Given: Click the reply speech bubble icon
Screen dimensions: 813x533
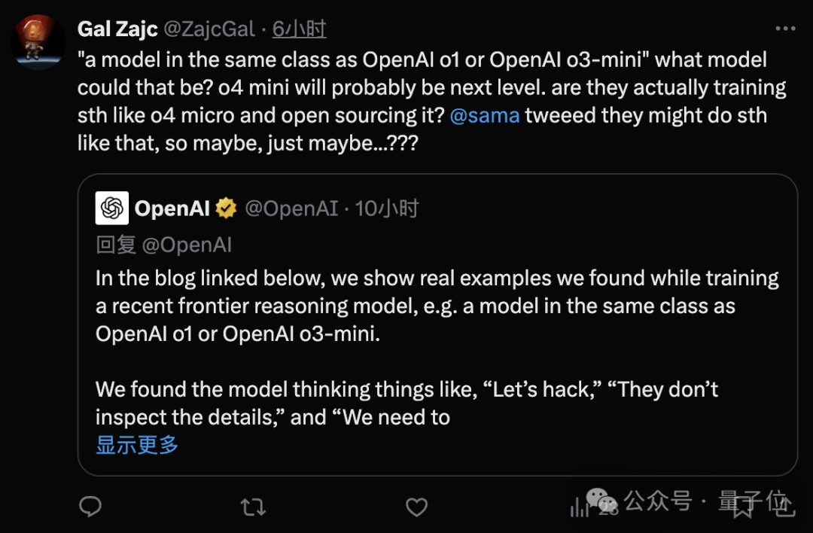Looking at the screenshot, I should click(90, 507).
